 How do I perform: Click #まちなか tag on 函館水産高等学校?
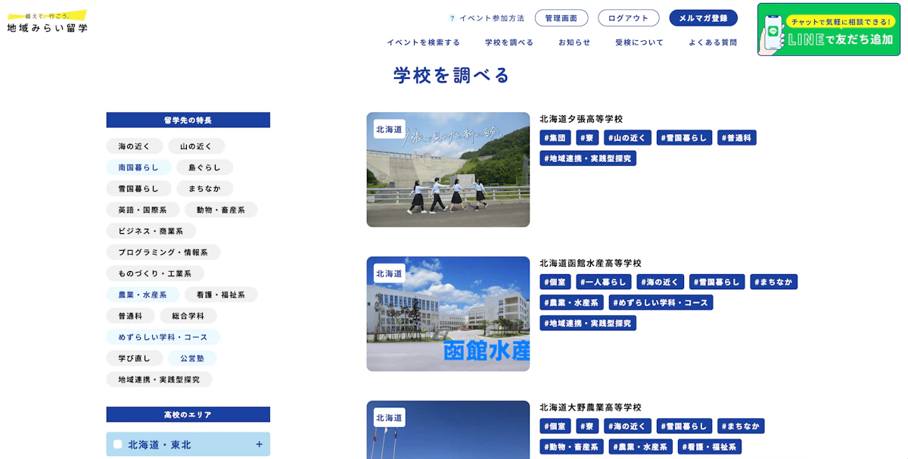coord(774,282)
